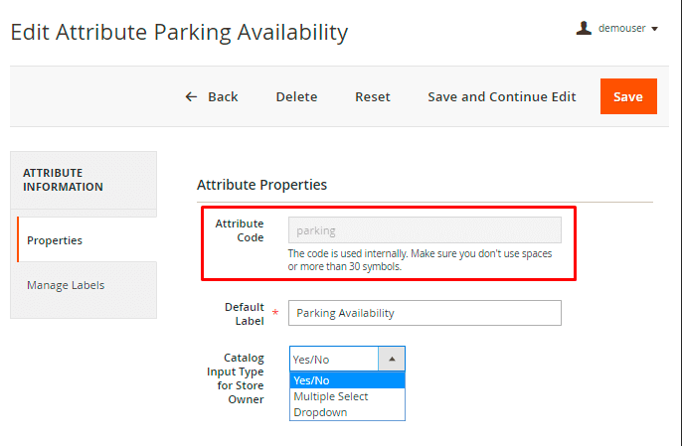Click the Catalog Input Type select box
Screen dimensions: 682x446
coord(335,359)
